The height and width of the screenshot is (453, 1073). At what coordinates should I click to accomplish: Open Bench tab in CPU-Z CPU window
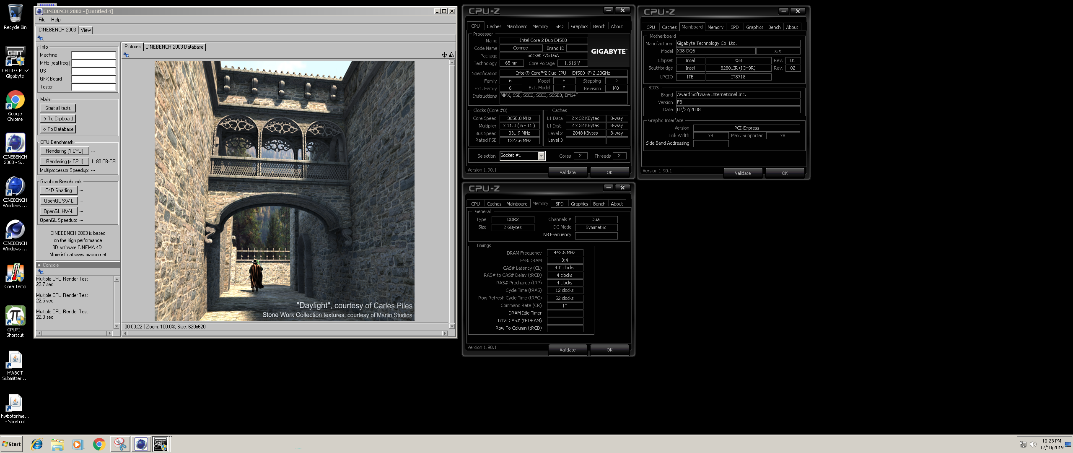point(599,26)
